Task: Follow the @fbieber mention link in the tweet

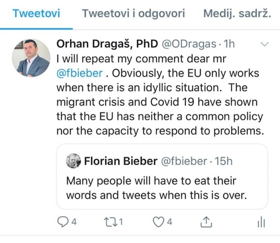Action: [80, 73]
